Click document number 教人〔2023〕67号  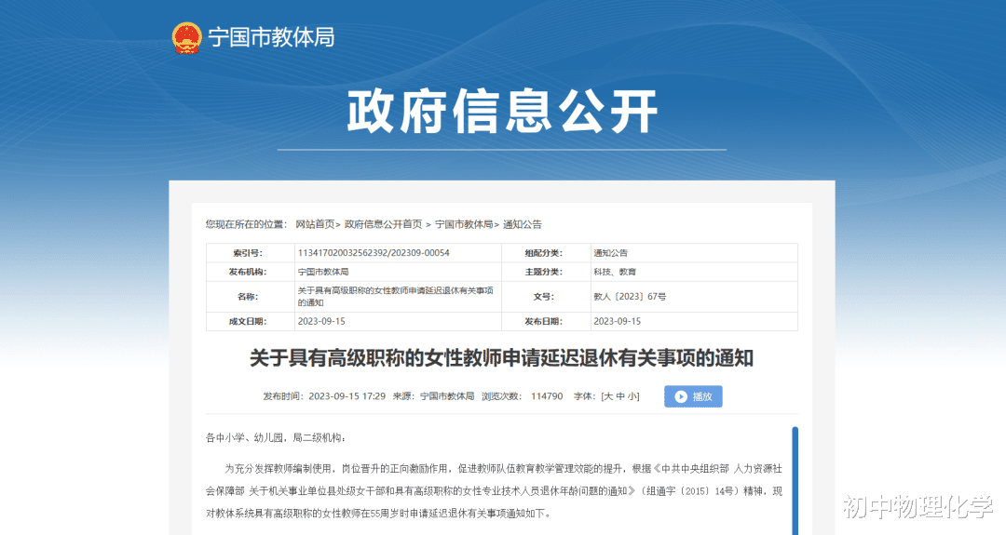tap(630, 297)
